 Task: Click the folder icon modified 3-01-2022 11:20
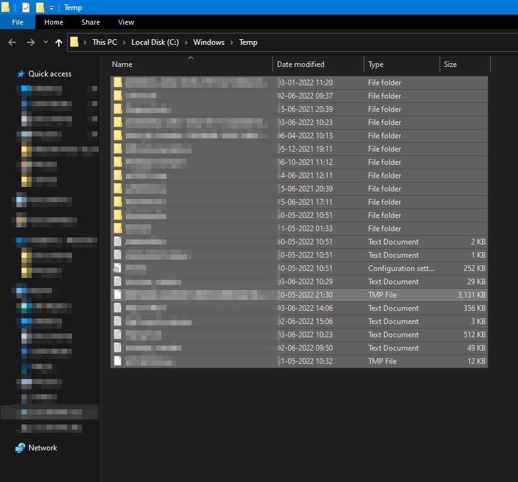[118, 83]
